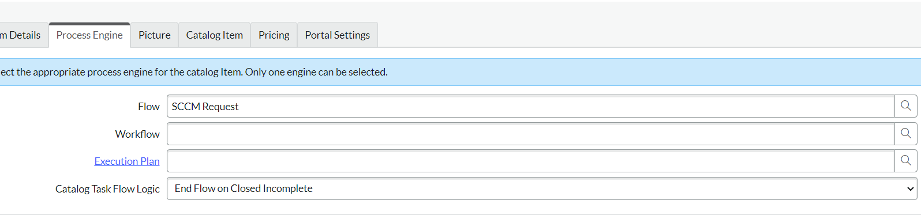
Task: Click the Workflow field label
Action: tap(137, 134)
